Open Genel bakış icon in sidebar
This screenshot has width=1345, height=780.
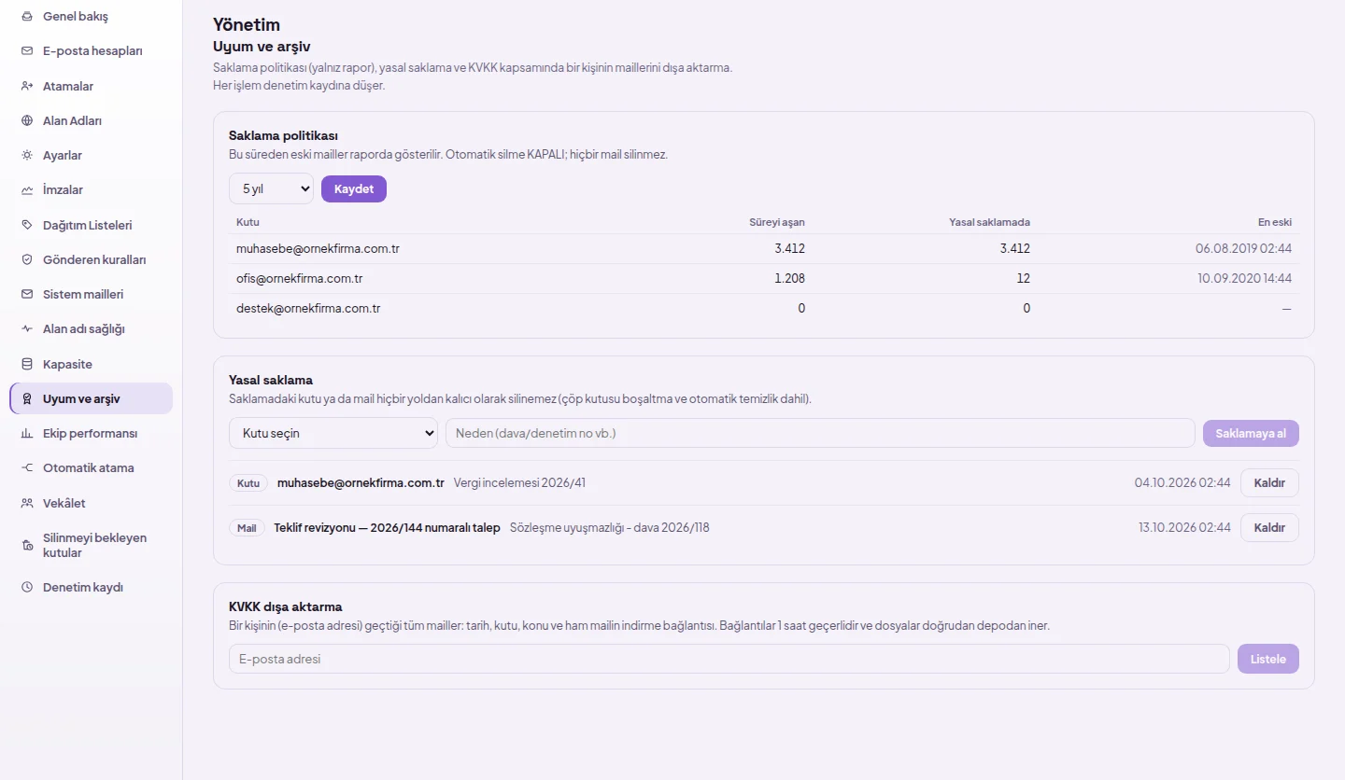pos(27,17)
